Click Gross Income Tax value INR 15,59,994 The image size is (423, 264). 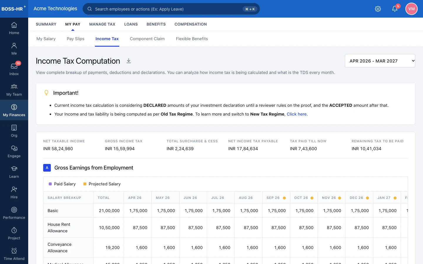(120, 149)
